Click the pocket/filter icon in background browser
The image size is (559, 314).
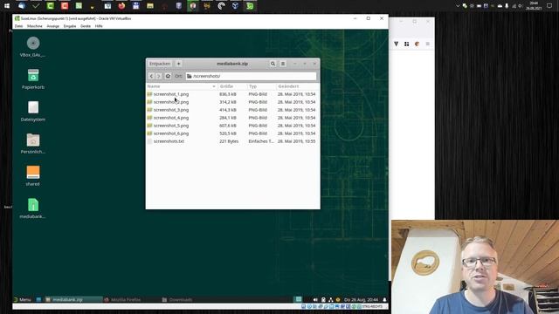[396, 44]
